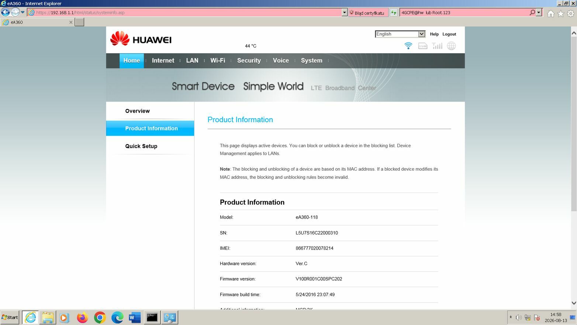
Task: Open the Voice navigation tab
Action: 281,61
